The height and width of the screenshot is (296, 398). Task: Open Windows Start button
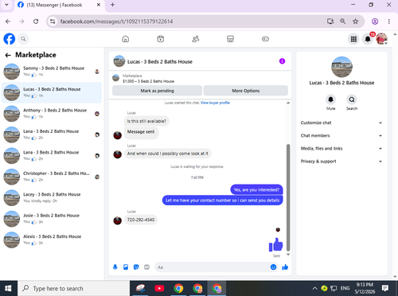pyautogui.click(x=8, y=288)
